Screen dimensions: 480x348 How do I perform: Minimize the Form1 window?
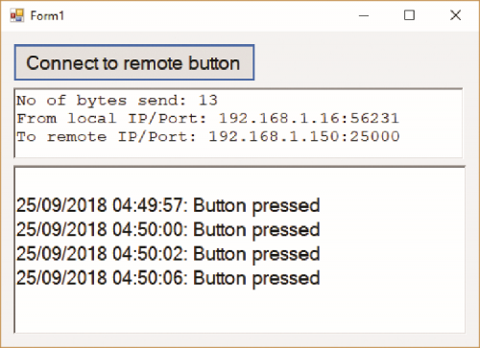pyautogui.click(x=364, y=15)
